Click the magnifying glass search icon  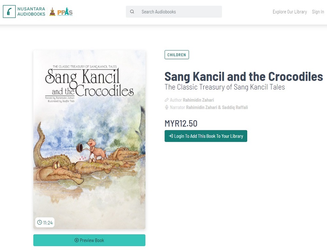(x=132, y=11)
